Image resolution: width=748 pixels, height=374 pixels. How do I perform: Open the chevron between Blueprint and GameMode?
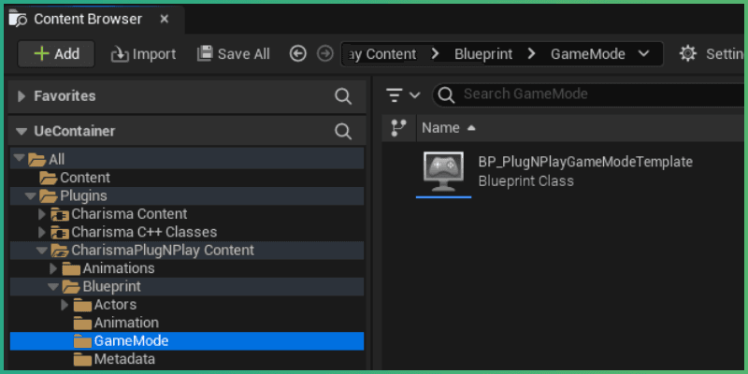click(x=532, y=54)
